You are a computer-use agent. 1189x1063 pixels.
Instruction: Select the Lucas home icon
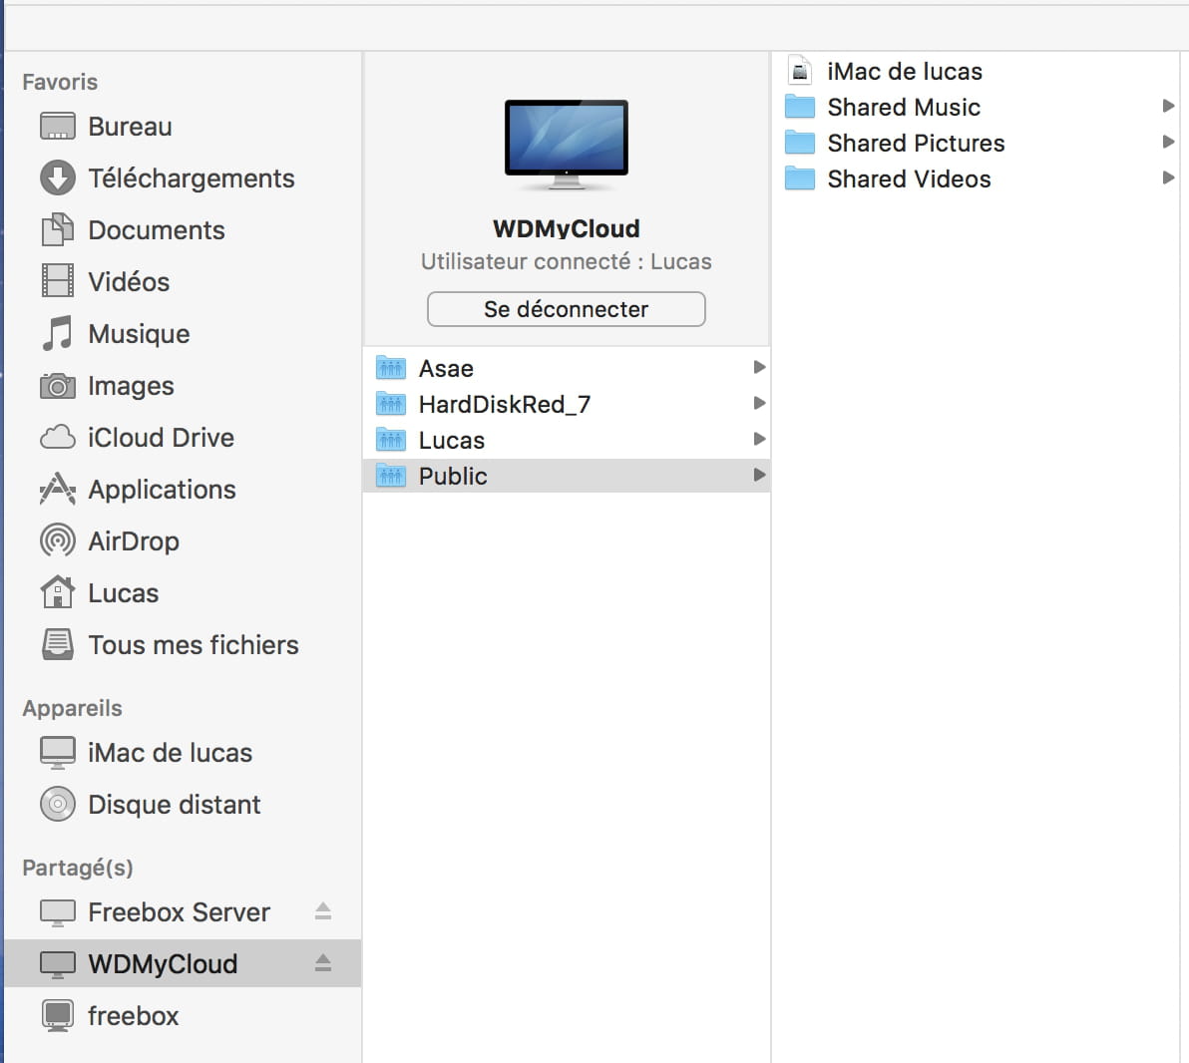58,592
